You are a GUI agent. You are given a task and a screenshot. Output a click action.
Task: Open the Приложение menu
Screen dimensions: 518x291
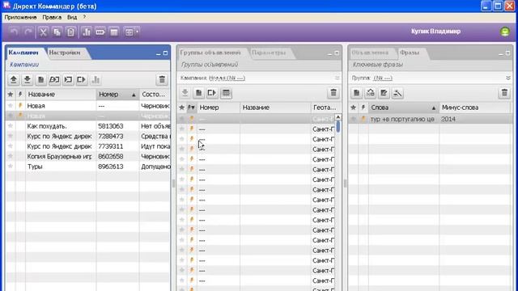[x=20, y=17]
